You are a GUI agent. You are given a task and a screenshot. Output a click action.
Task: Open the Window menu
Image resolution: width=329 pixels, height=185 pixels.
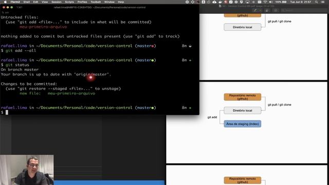point(109,2)
